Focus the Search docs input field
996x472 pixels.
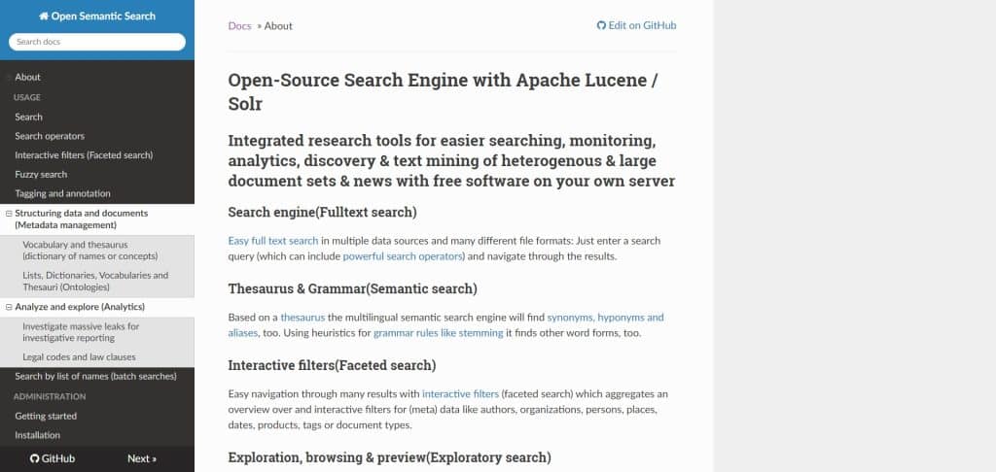pyautogui.click(x=97, y=42)
